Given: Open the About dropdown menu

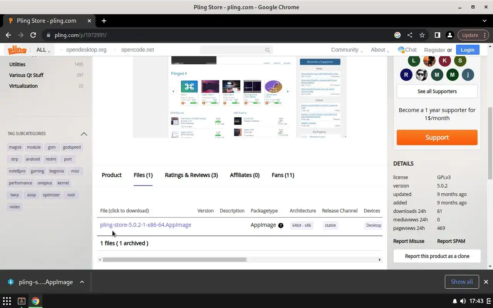Looking at the screenshot, I should click(x=380, y=50).
